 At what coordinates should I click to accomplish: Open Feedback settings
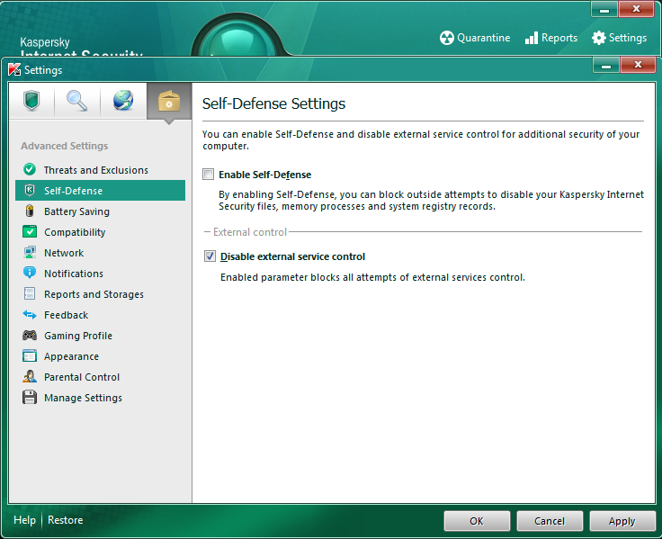point(100,315)
